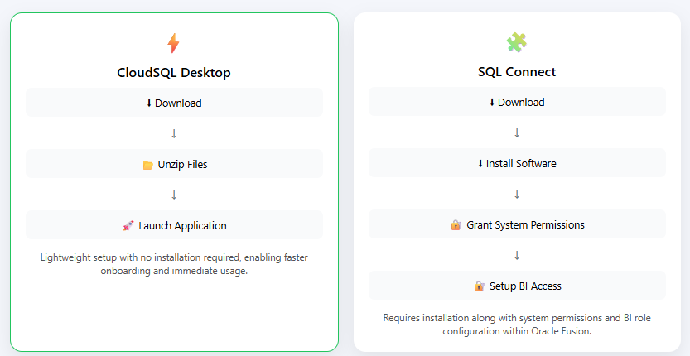Click the 'Lightweight setup with no installation' description
Image resolution: width=690 pixels, height=356 pixels.
pyautogui.click(x=174, y=264)
